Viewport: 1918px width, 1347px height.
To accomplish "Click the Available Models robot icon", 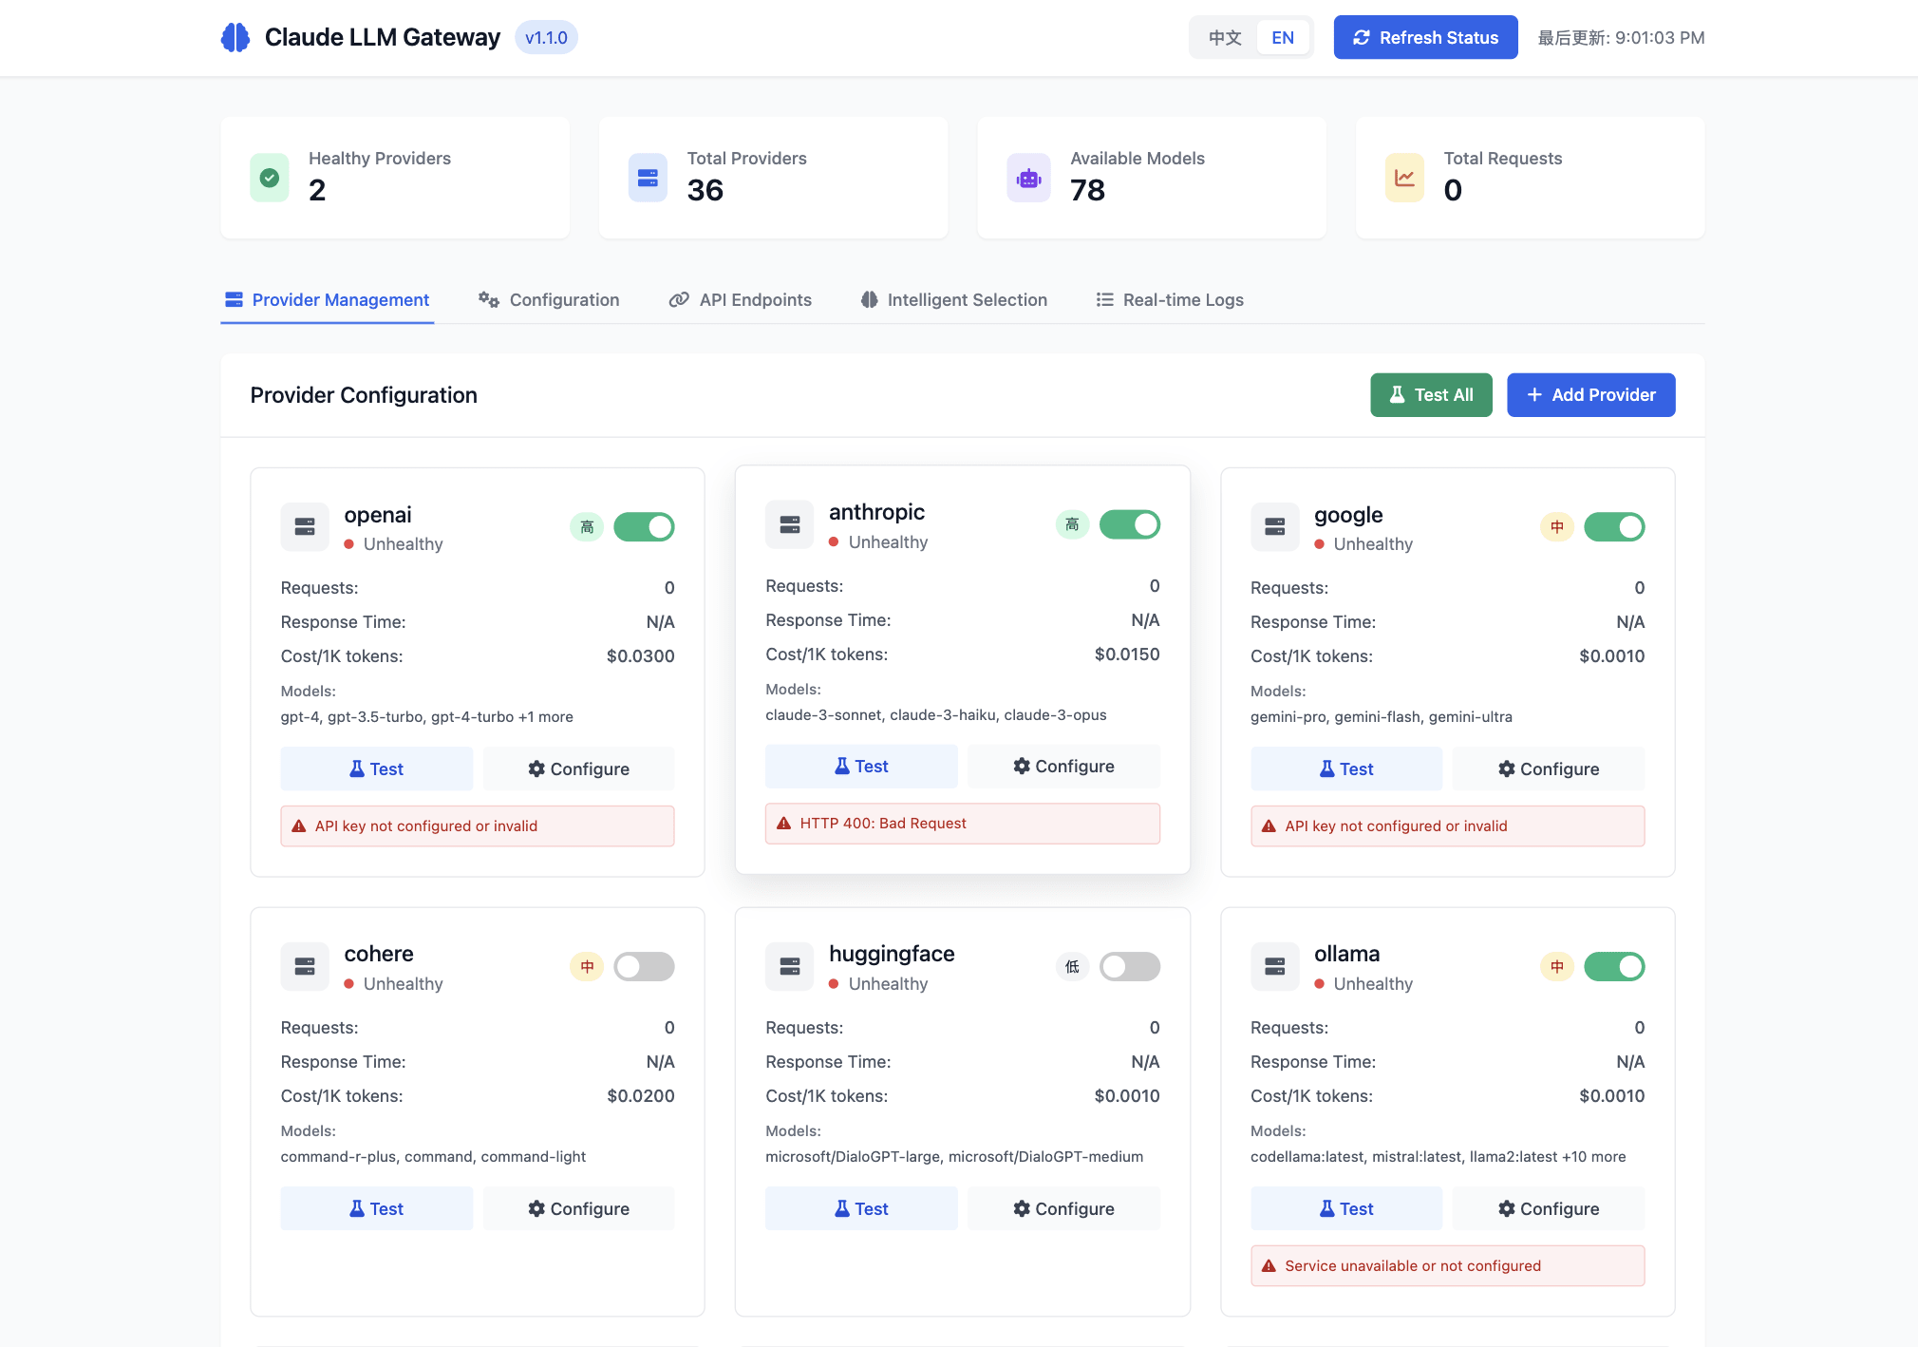I will click(1028, 178).
